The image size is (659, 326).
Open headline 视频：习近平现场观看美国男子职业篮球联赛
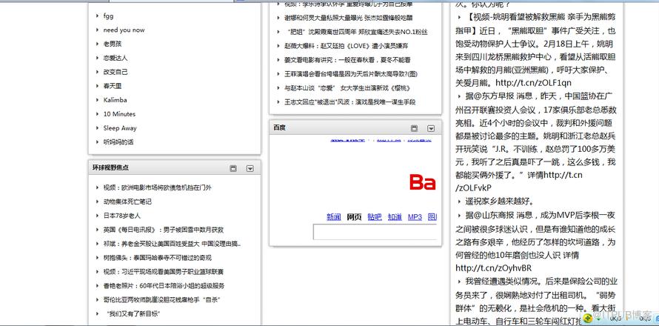[x=164, y=272]
